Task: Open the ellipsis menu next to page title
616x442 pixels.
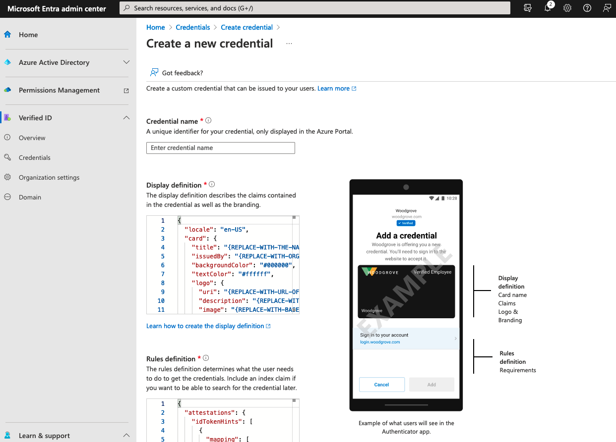Action: coord(289,44)
